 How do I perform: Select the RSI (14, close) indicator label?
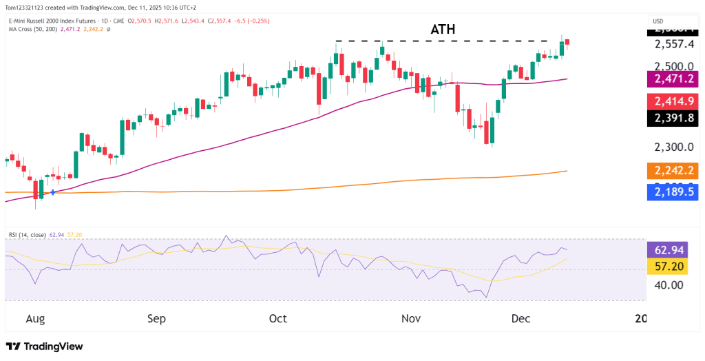point(27,235)
